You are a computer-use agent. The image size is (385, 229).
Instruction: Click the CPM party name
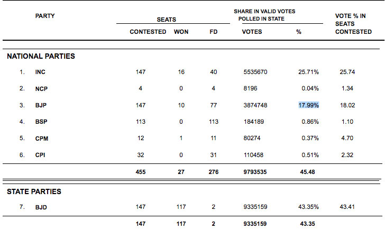tap(42, 139)
